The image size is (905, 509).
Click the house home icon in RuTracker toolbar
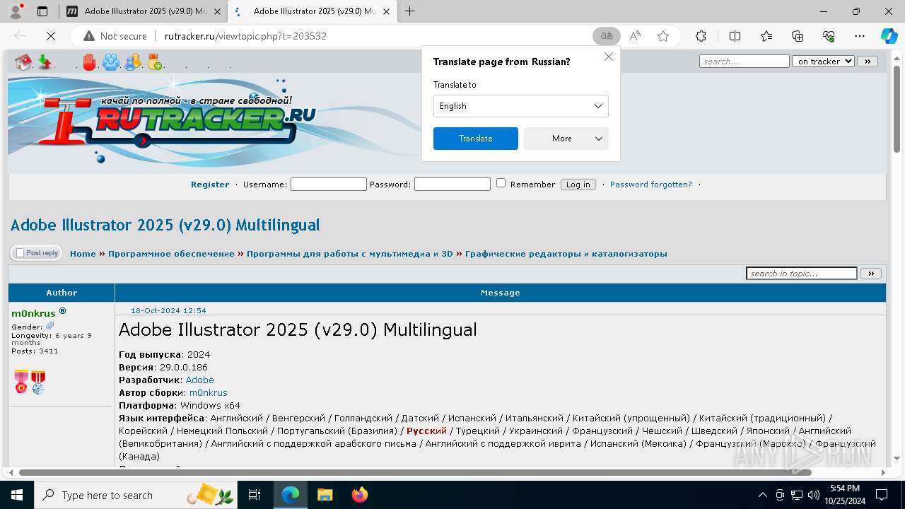coord(23,62)
